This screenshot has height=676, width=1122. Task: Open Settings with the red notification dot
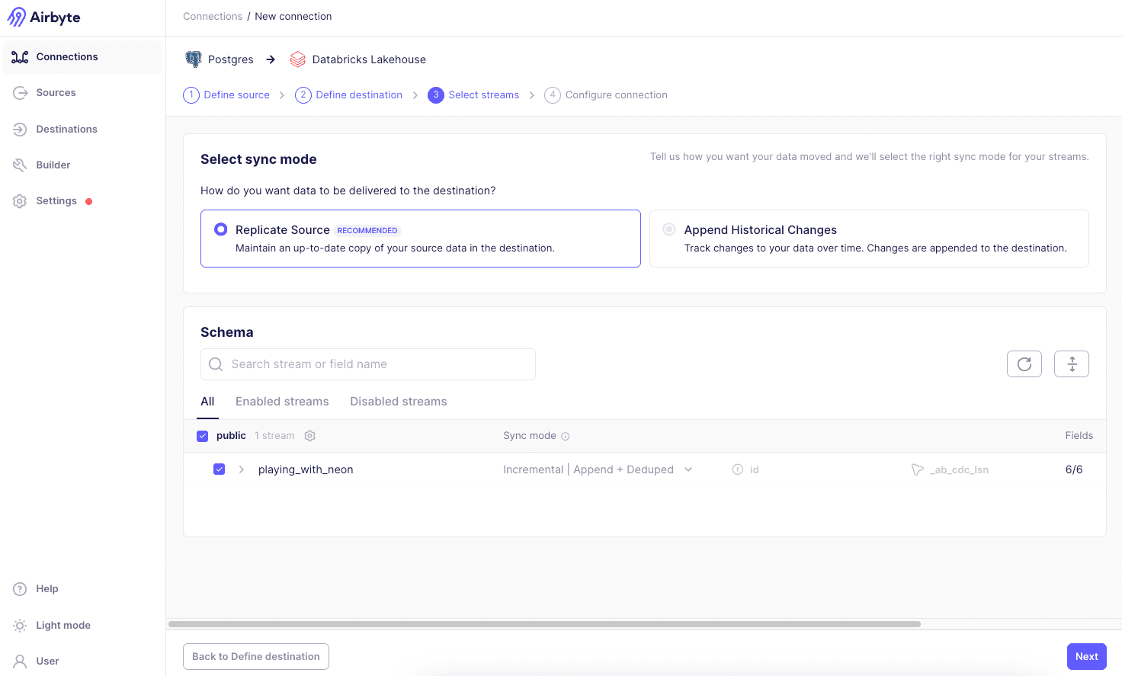(56, 200)
